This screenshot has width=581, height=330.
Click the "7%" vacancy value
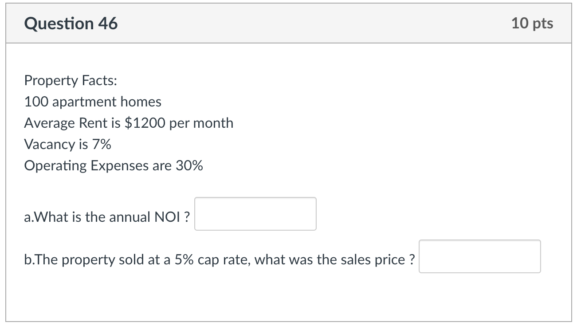[102, 144]
